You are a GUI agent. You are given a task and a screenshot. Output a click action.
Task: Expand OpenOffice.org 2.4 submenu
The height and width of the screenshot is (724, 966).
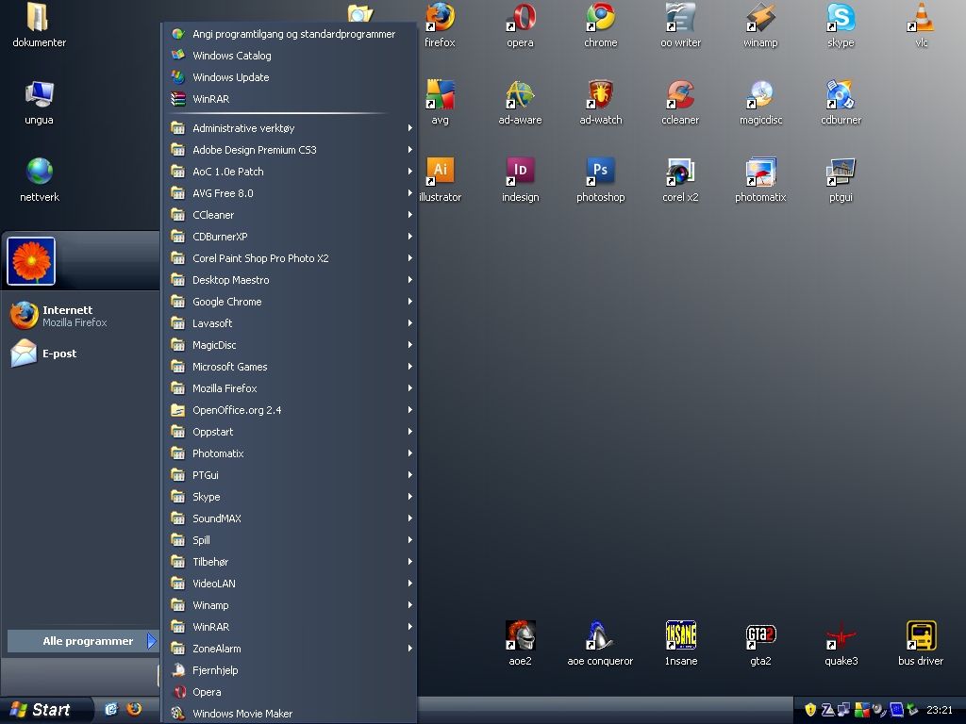click(x=291, y=410)
